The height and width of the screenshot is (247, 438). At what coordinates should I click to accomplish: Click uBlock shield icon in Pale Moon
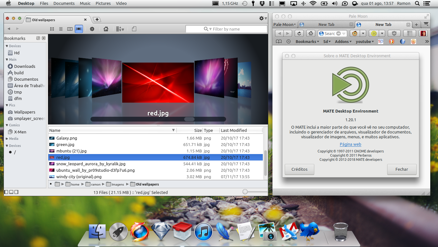coord(394,33)
